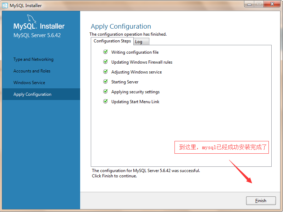Click check icon for Updating Start Menu Link

tap(105, 101)
